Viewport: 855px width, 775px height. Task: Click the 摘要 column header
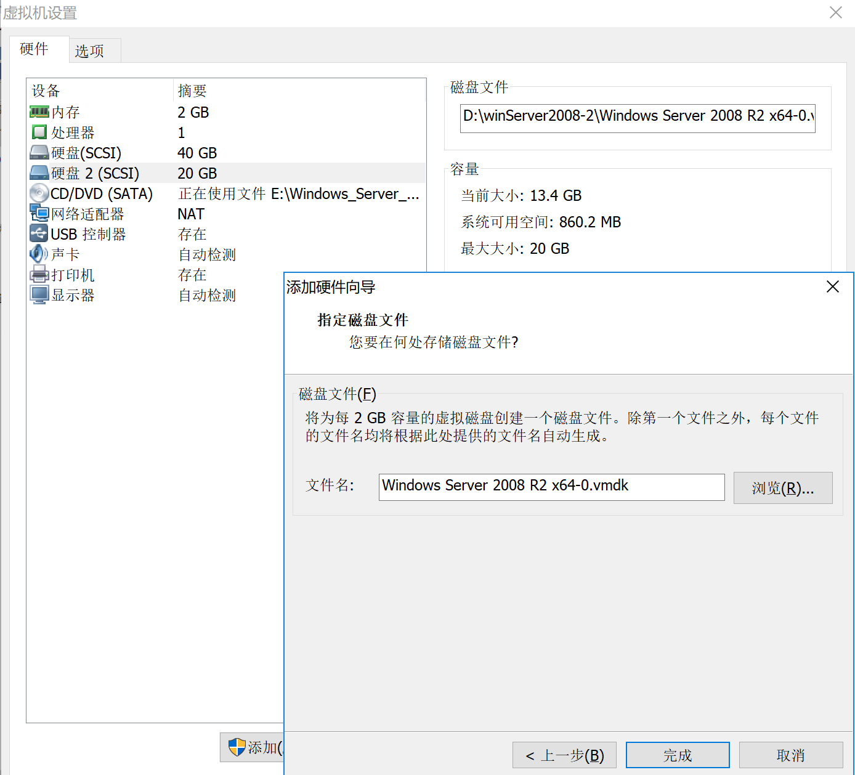point(299,91)
